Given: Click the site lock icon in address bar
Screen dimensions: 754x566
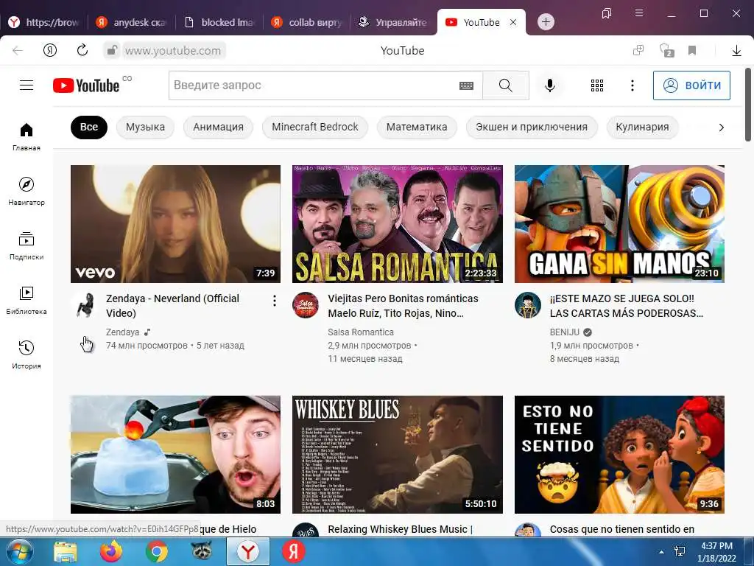Looking at the screenshot, I should (x=112, y=50).
